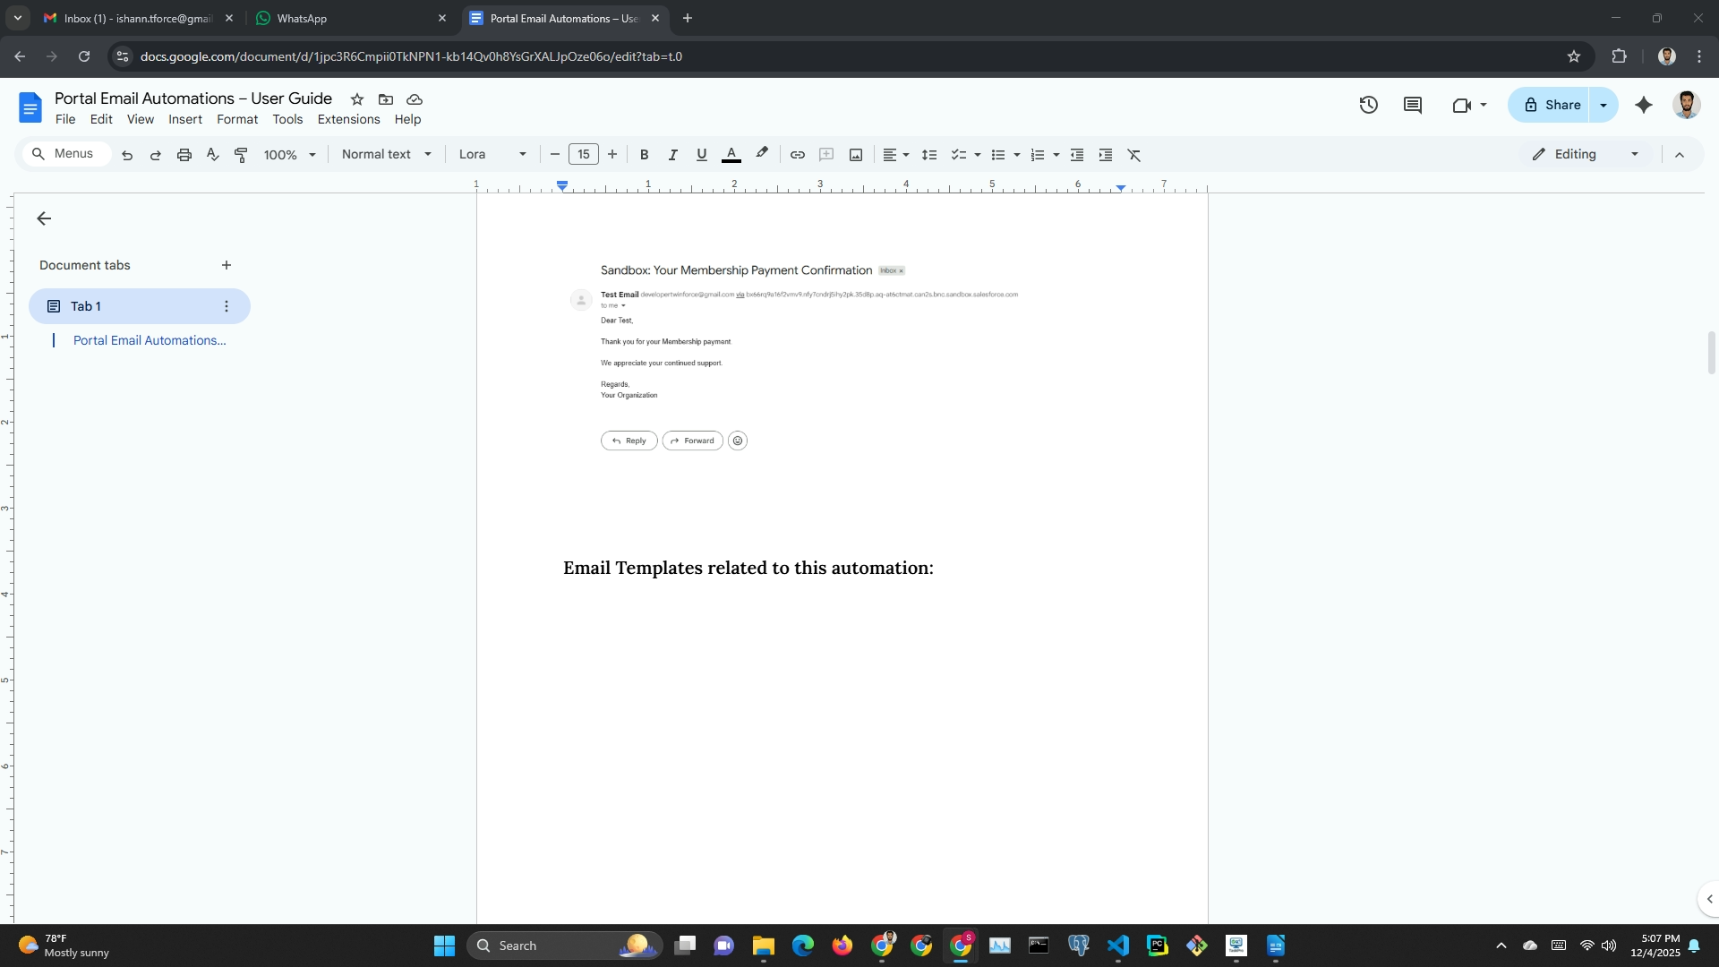Image resolution: width=1719 pixels, height=967 pixels.
Task: Open Gemini sparkle icon
Action: [1644, 105]
